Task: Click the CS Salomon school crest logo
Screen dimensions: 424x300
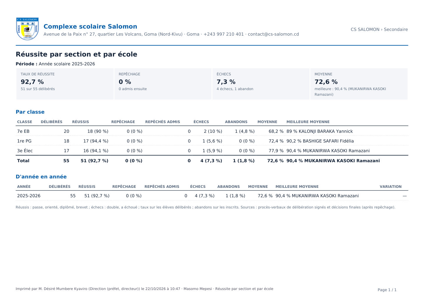Action: pyautogui.click(x=27, y=29)
